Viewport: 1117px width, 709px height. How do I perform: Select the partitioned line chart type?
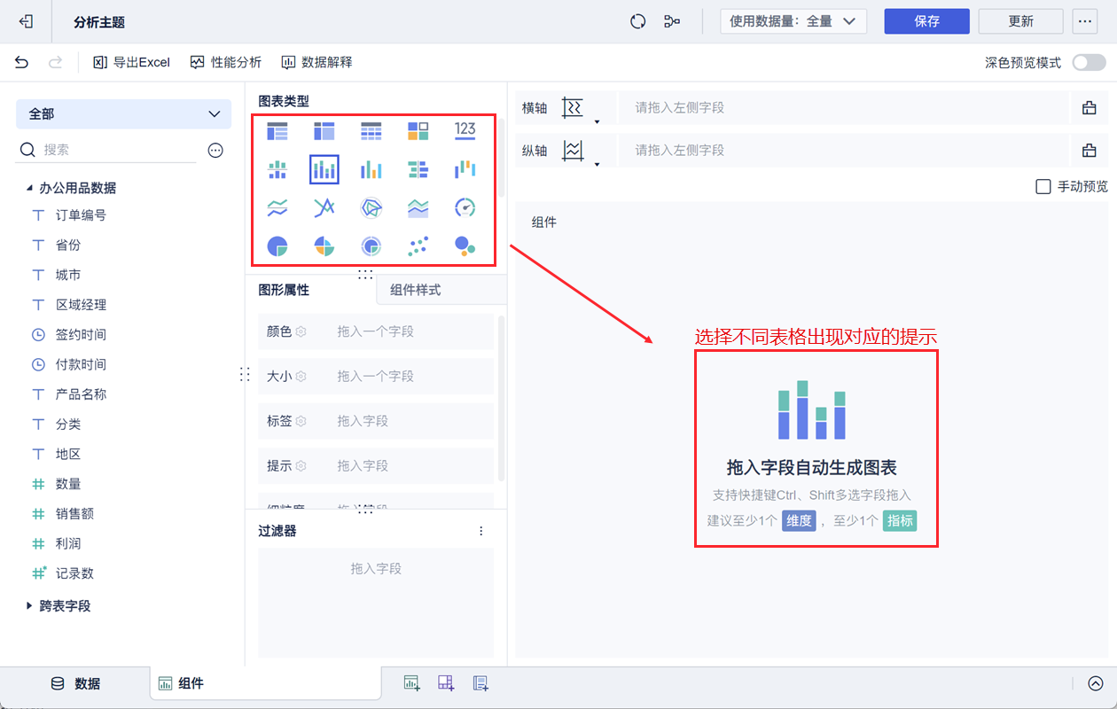277,207
